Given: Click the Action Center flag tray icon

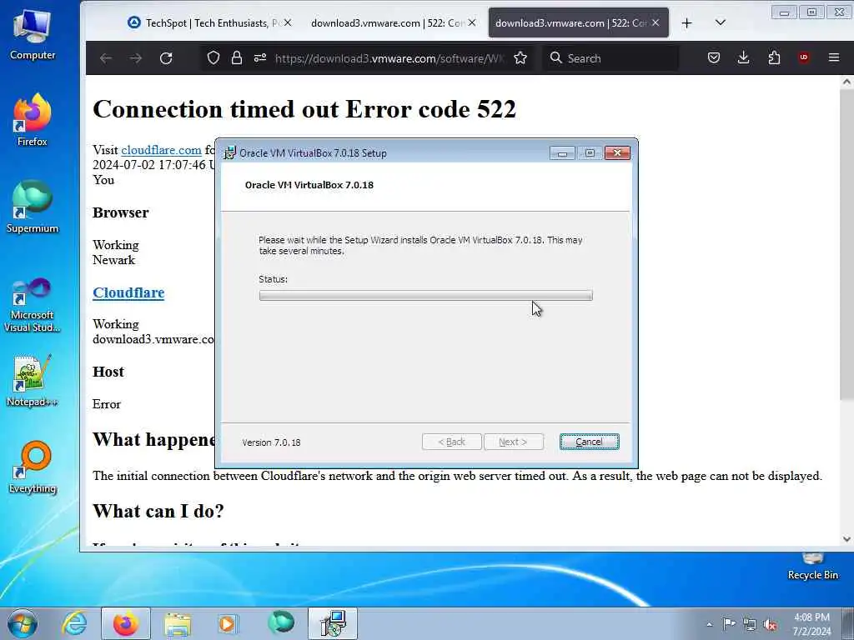Looking at the screenshot, I should 729,623.
